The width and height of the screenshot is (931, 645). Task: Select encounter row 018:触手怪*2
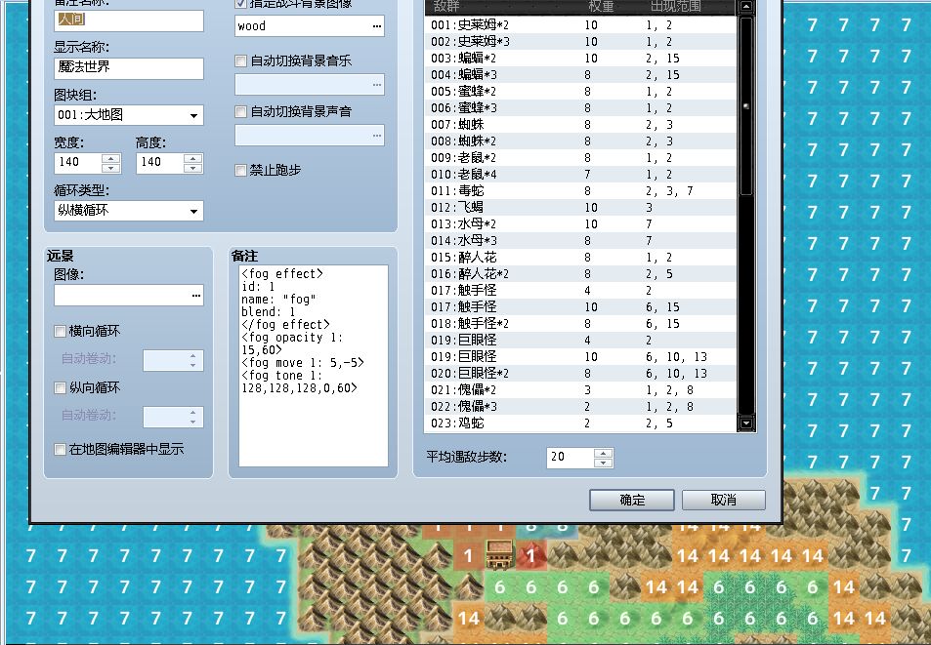tap(581, 324)
